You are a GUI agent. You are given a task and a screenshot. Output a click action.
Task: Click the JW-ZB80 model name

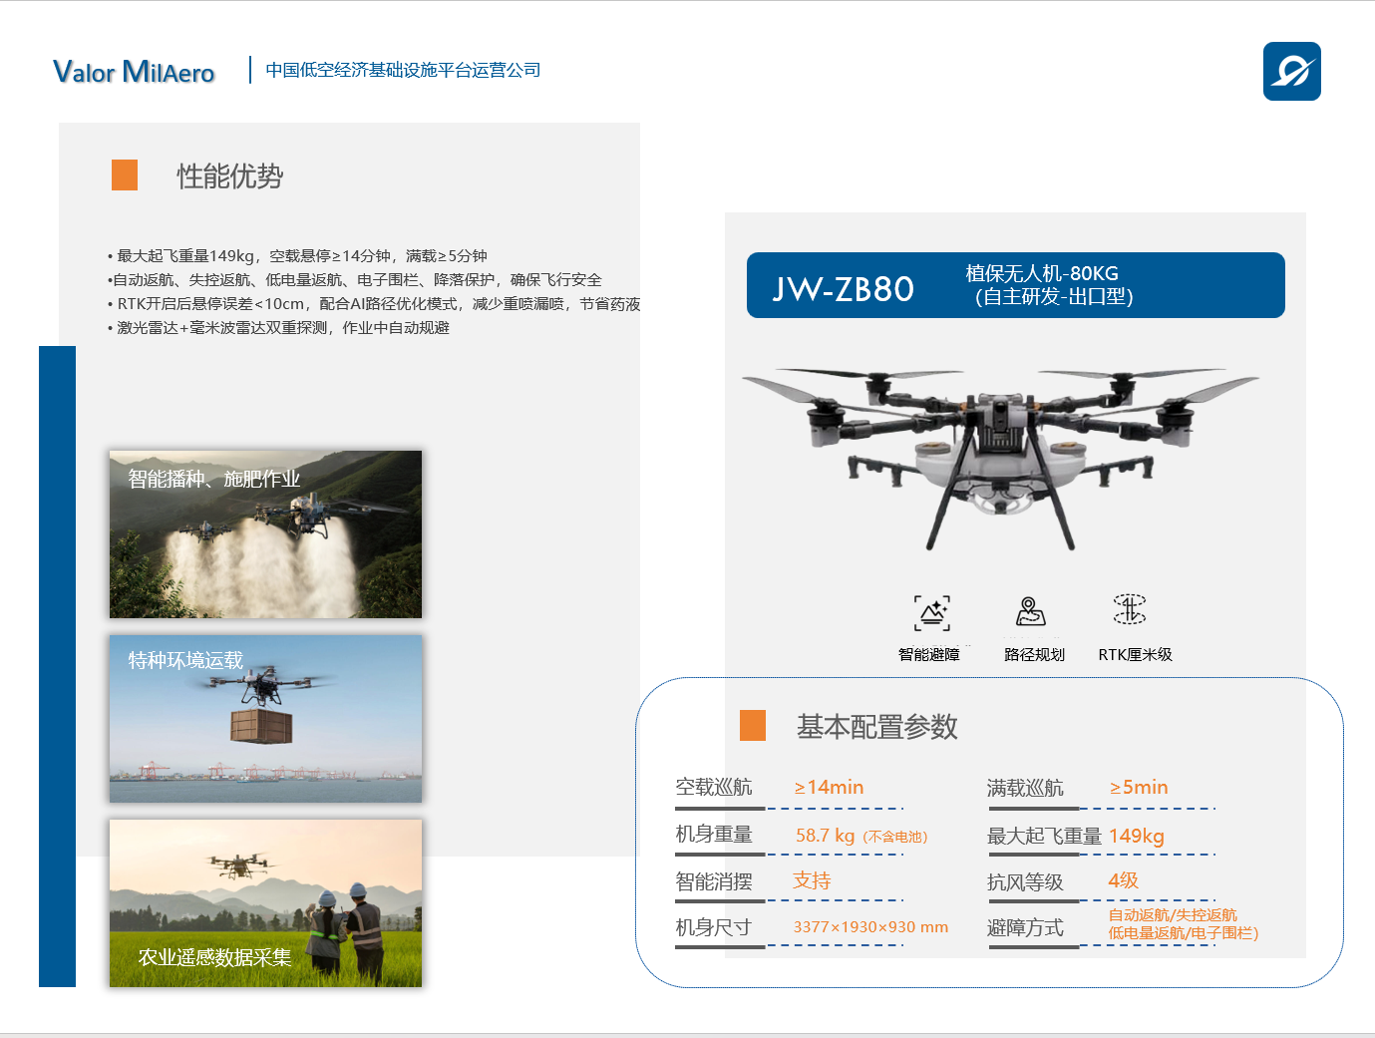[x=844, y=288]
